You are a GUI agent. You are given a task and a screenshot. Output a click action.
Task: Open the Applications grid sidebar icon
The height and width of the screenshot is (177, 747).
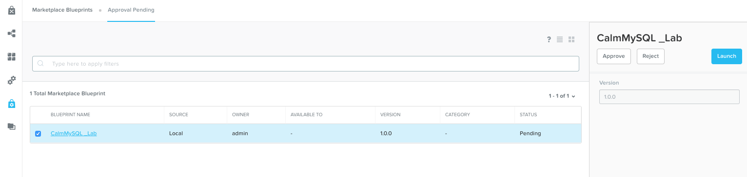(12, 57)
